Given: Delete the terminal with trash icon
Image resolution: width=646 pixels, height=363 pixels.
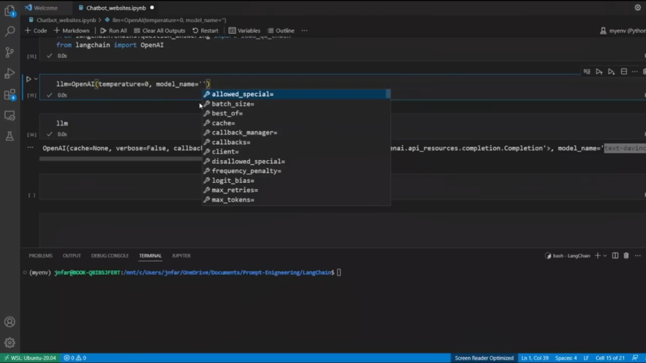Looking at the screenshot, I should 626,256.
